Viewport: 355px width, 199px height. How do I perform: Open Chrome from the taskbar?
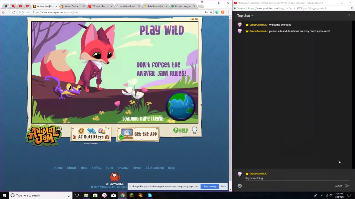(x=122, y=195)
